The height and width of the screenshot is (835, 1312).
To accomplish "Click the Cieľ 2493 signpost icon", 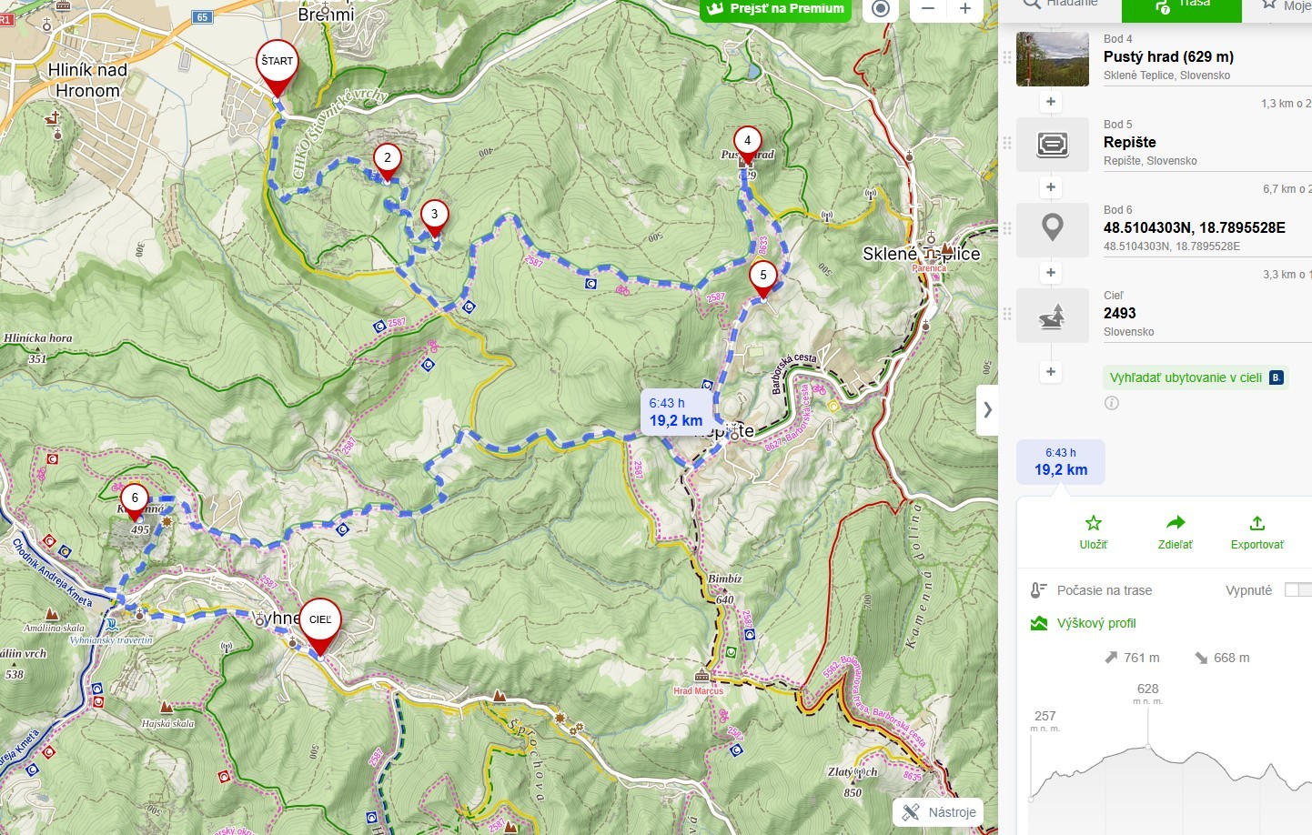I will [x=1053, y=316].
